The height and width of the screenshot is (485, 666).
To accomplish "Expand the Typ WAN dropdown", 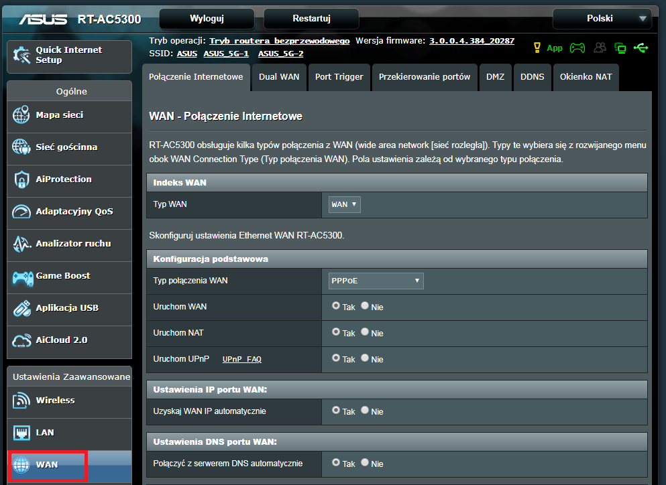I will [345, 204].
